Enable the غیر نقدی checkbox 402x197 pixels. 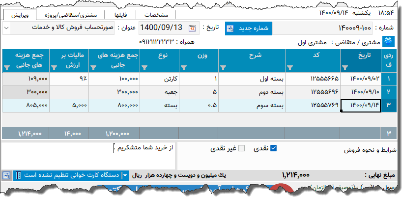tap(241, 149)
